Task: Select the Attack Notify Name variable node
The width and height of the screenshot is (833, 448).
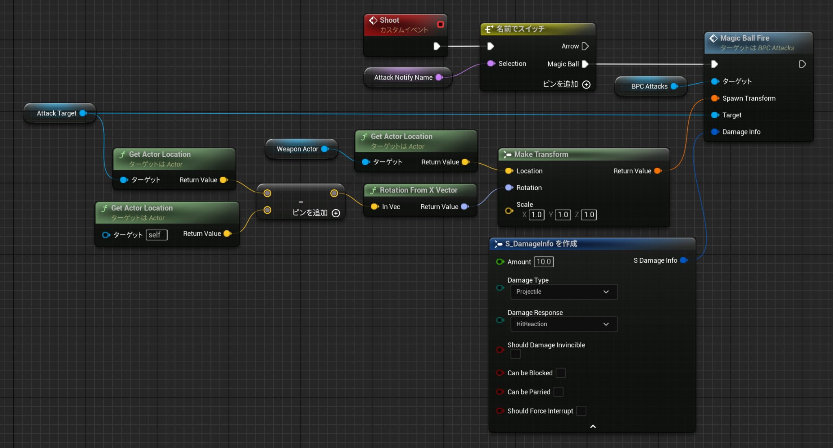Action: (403, 78)
